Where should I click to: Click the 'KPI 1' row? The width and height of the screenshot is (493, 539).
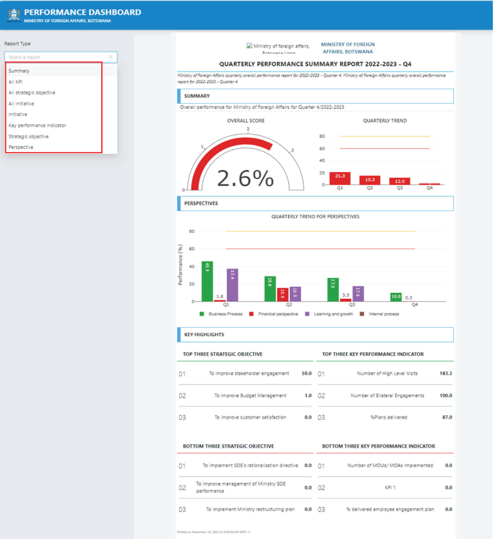385,487
